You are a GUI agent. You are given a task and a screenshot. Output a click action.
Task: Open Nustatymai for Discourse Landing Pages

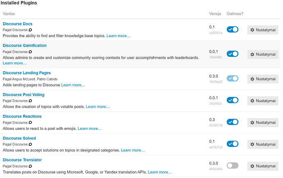pos(263,79)
